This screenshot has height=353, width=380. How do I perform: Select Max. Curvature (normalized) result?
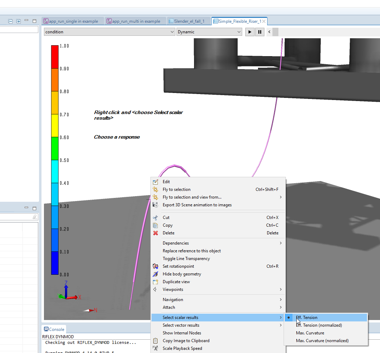322,341
